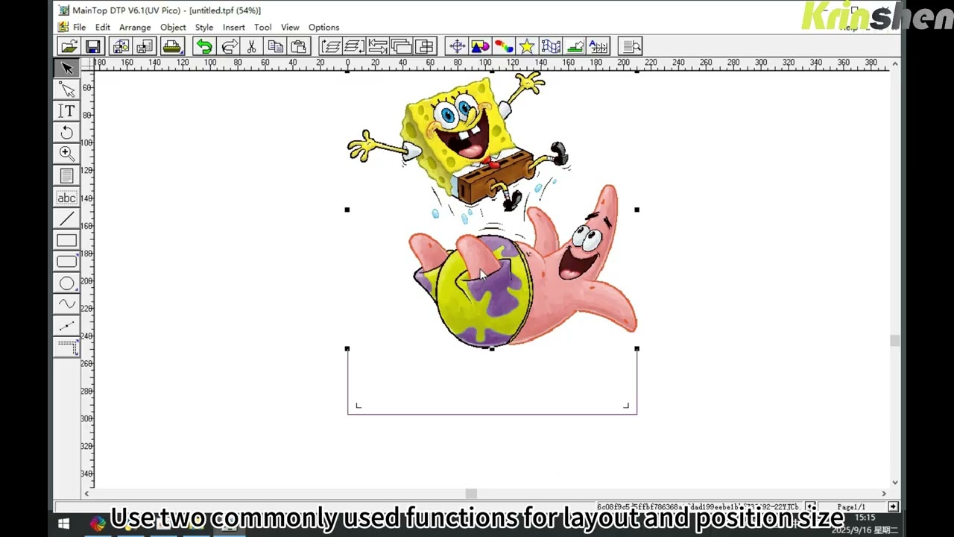Viewport: 954px width, 537px height.
Task: Select the two-point segment tool
Action: pos(66,326)
